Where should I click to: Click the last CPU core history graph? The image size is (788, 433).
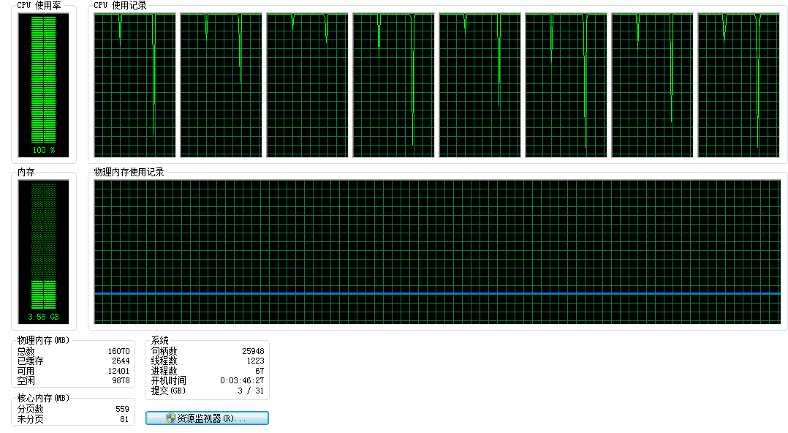(x=738, y=85)
